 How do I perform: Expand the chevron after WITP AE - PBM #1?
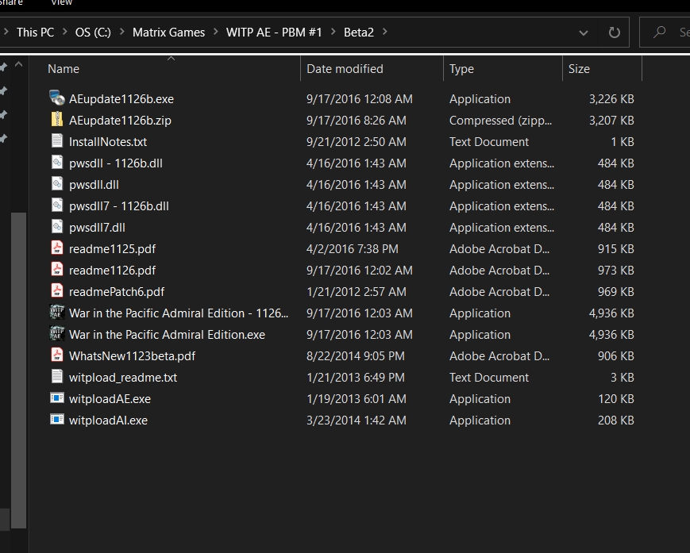click(333, 32)
